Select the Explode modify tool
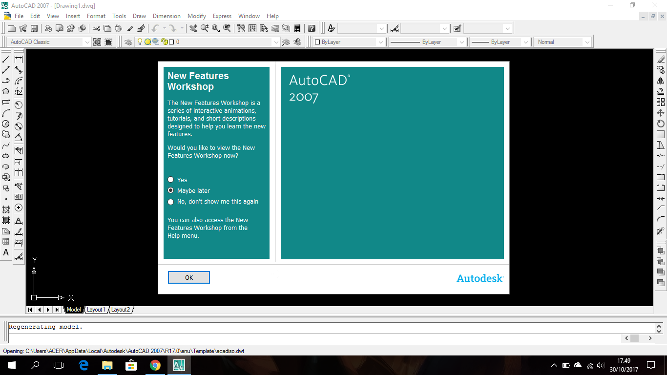667x375 pixels. point(661,231)
